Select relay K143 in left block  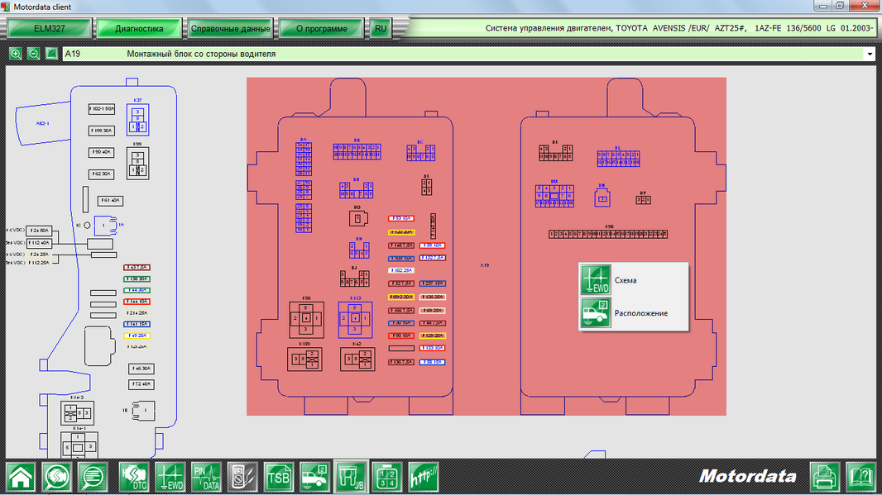(78, 413)
